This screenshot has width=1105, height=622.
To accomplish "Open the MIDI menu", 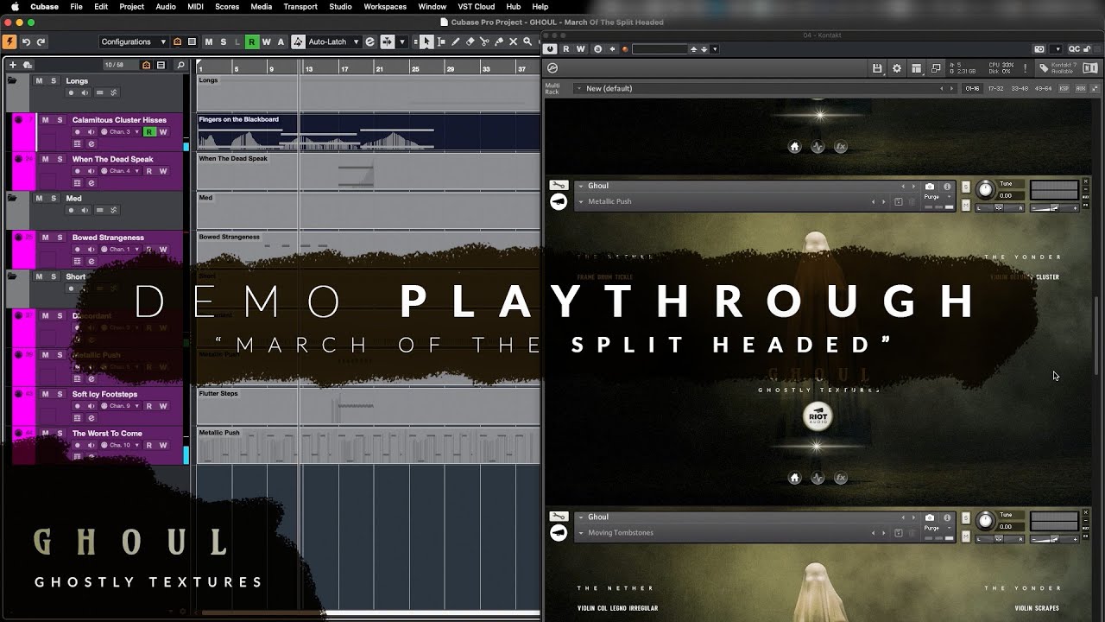I will click(195, 6).
